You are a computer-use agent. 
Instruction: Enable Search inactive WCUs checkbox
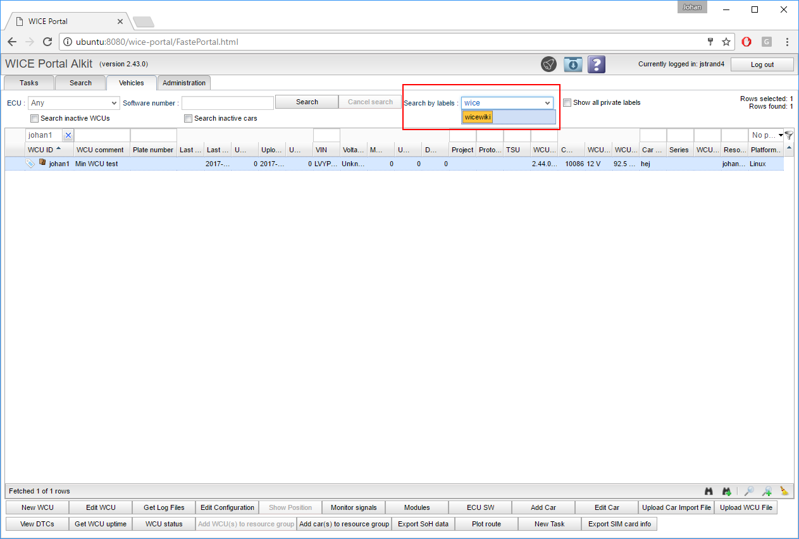coord(34,118)
